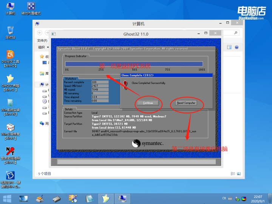Screen dimensions: 272x204
Task: Open the memory chip icon in taskbar
Action: 57,199
